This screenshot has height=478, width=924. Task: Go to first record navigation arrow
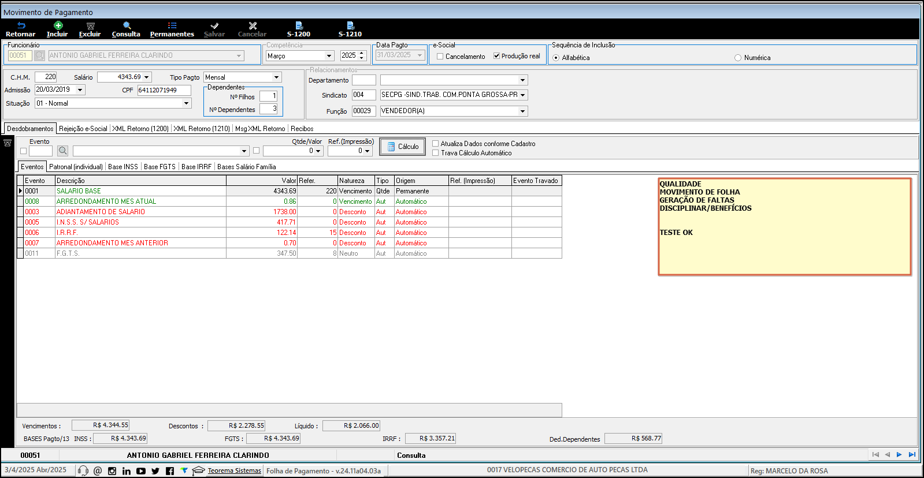pyautogui.click(x=875, y=455)
